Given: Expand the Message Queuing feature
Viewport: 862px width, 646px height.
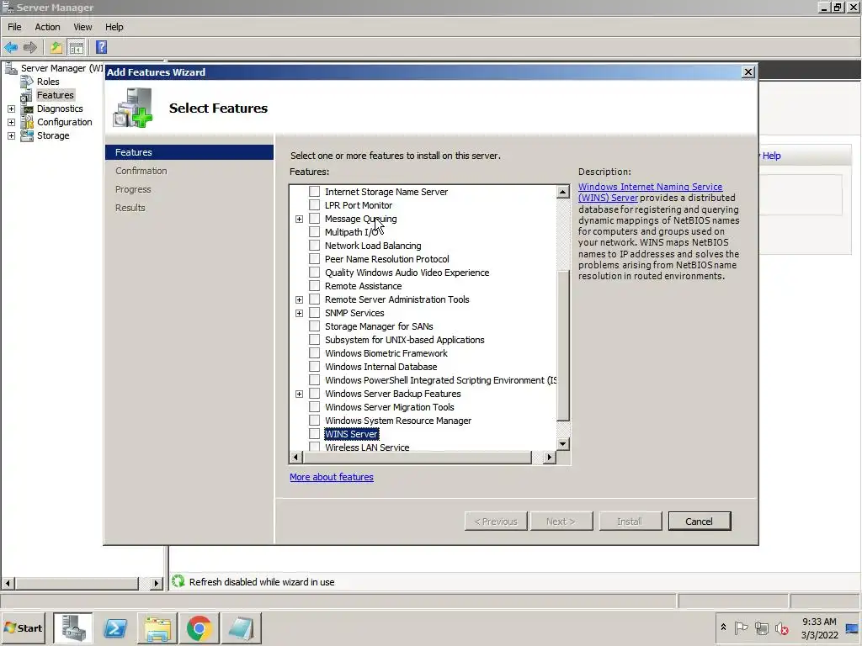Looking at the screenshot, I should point(299,220).
